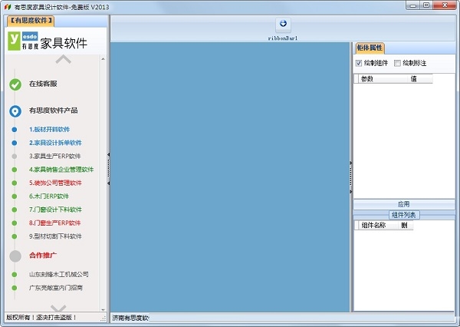Open the 在线客服 link
Screen dimensions: 460x327
click(x=43, y=84)
